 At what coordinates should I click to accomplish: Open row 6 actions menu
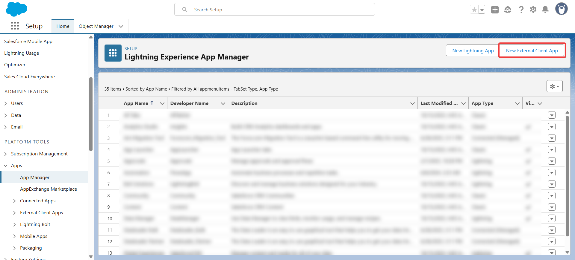click(552, 173)
